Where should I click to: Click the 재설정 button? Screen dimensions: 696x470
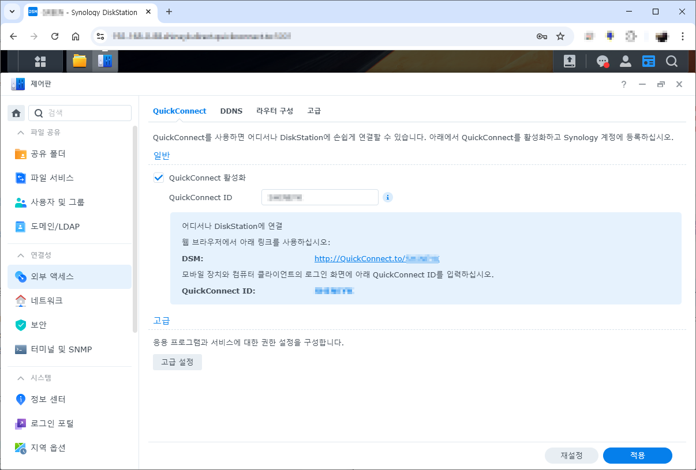click(571, 456)
